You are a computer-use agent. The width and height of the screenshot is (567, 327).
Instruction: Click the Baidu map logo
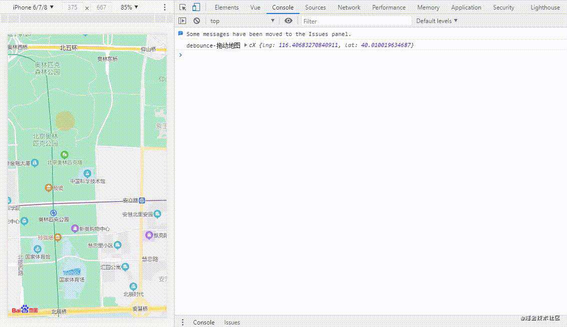pos(25,309)
